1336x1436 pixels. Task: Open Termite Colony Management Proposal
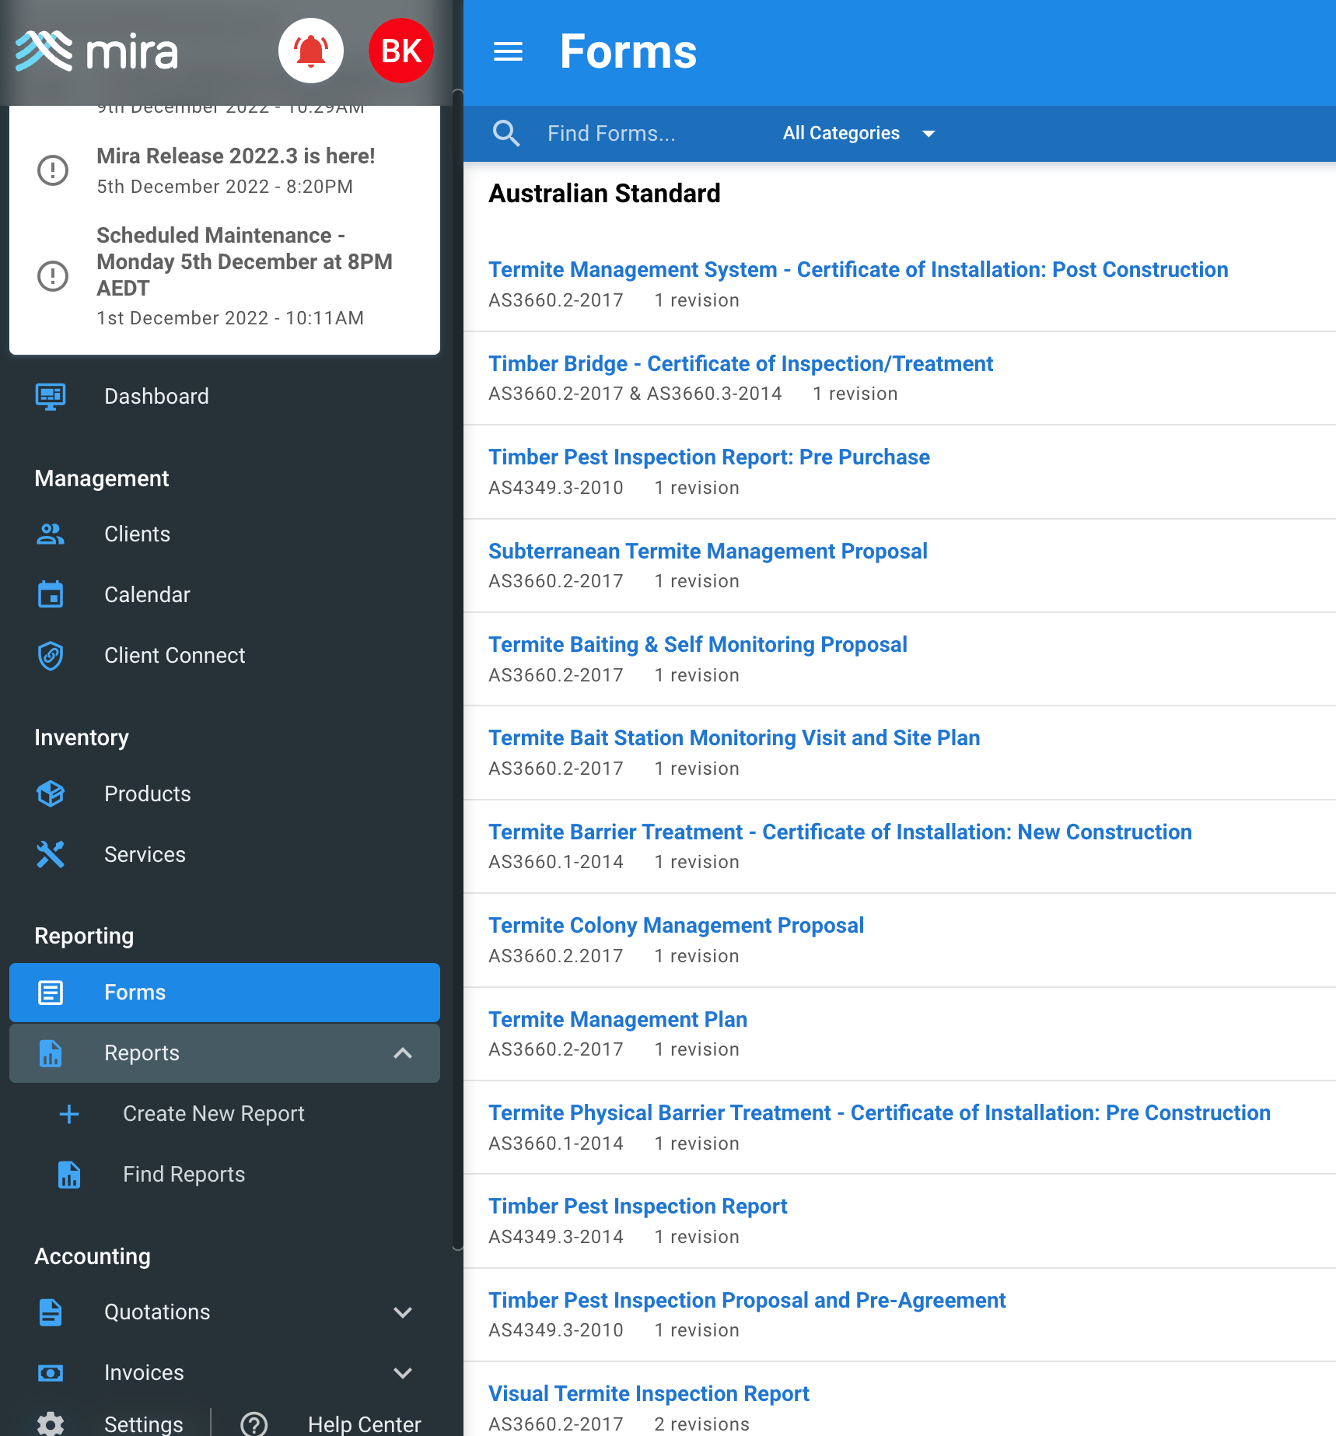(676, 926)
